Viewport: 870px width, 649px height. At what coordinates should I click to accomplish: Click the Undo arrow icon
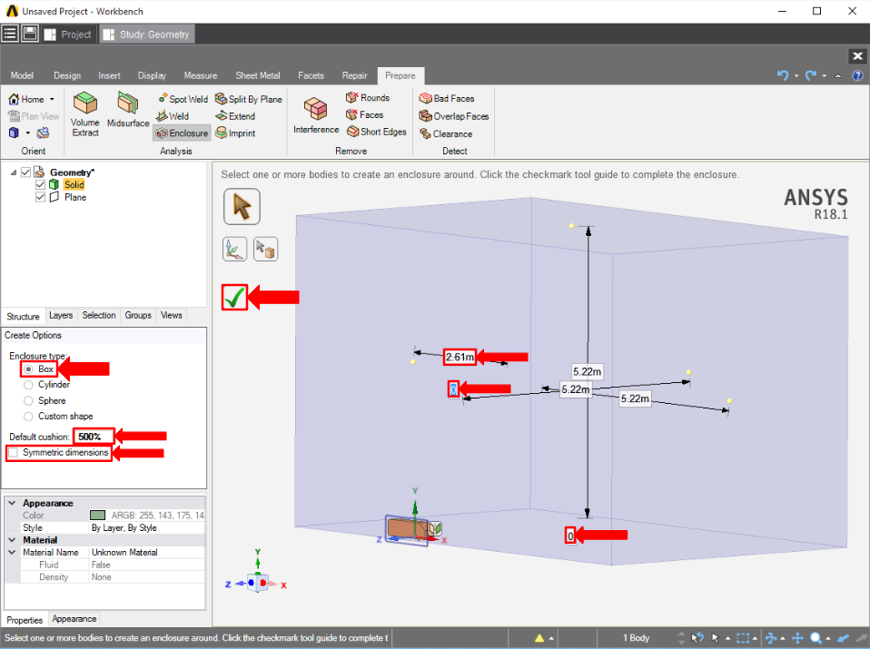point(783,75)
